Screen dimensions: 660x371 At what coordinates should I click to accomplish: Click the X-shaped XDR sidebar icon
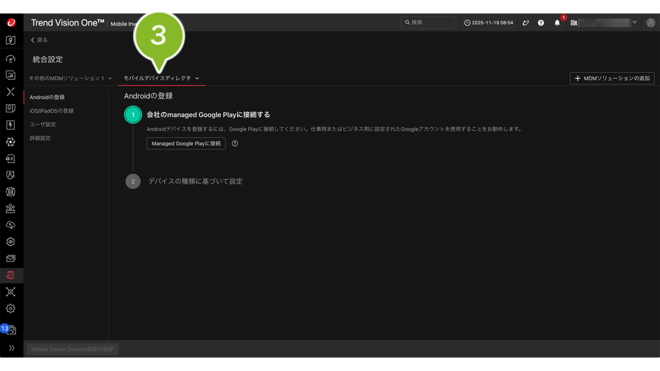click(10, 91)
